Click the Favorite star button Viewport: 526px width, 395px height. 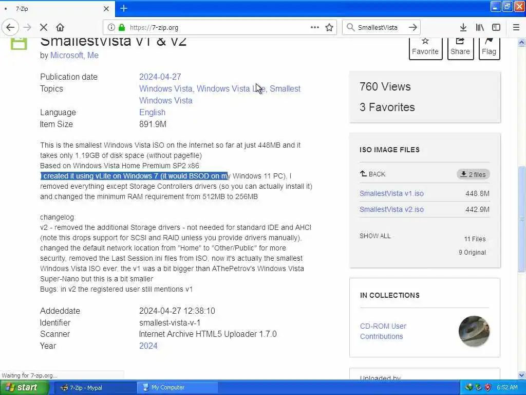[425, 48]
